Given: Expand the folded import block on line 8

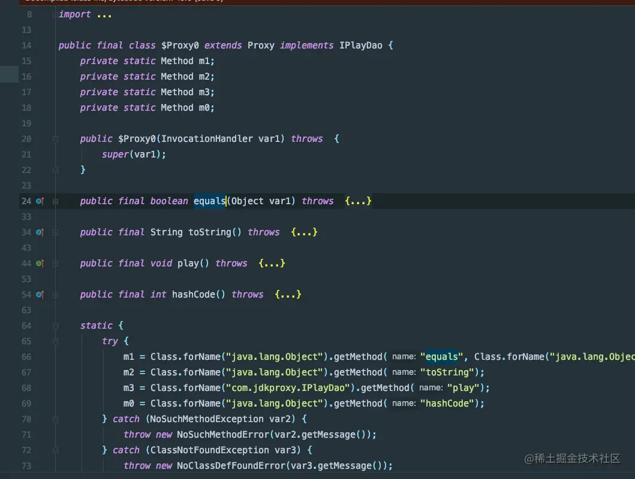Looking at the screenshot, I should [55, 14].
